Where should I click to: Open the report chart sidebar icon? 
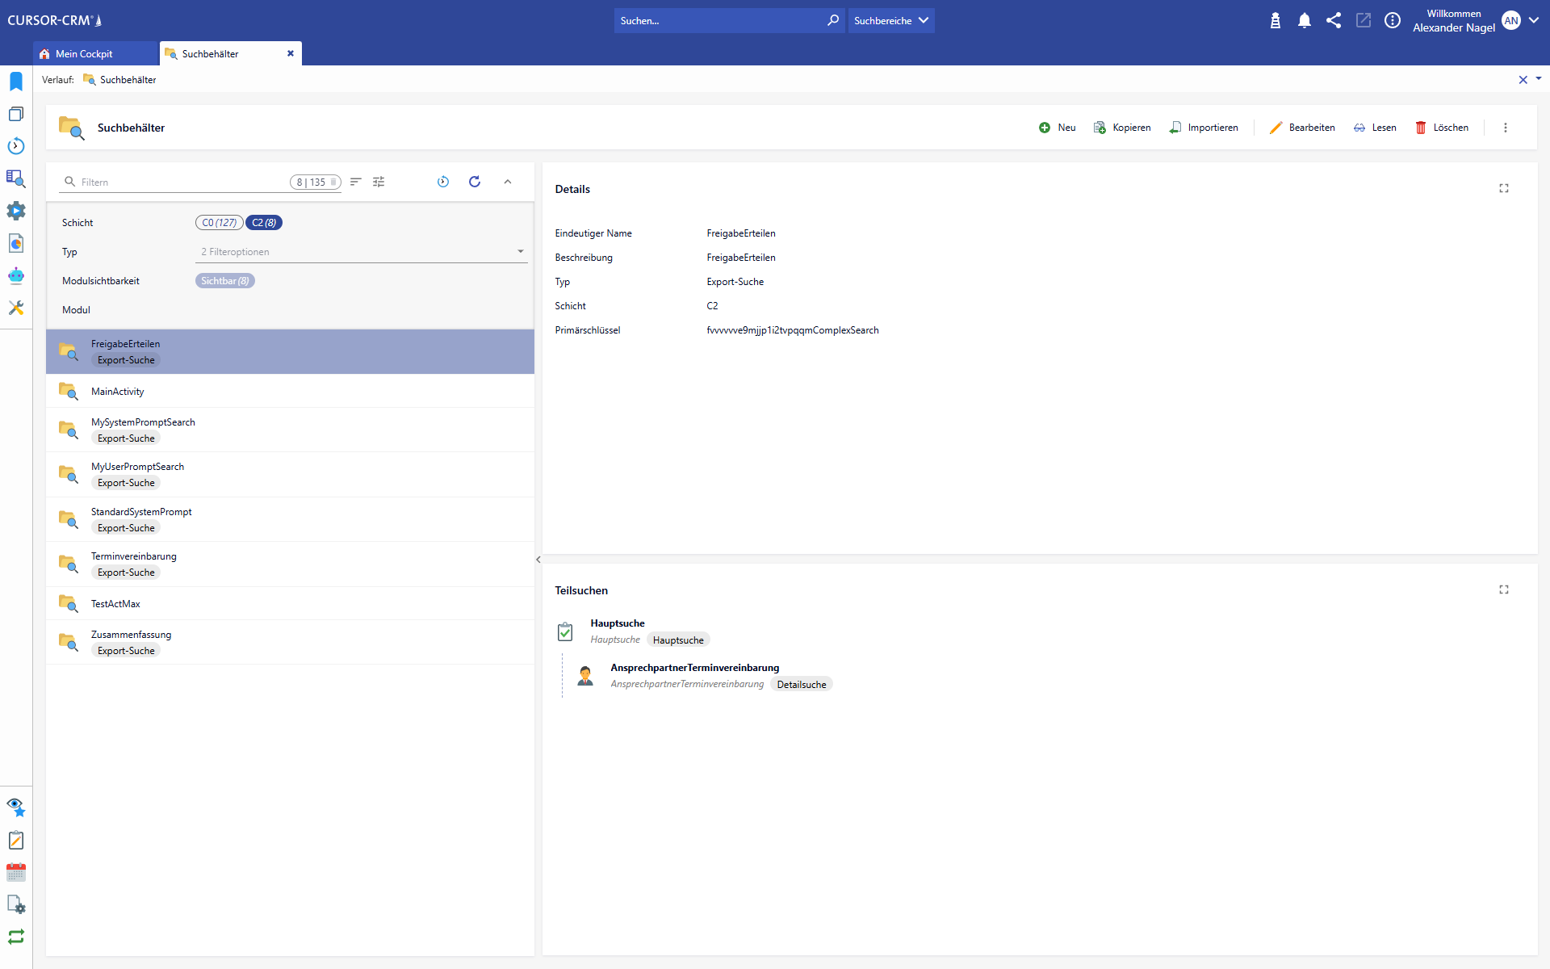tap(16, 243)
